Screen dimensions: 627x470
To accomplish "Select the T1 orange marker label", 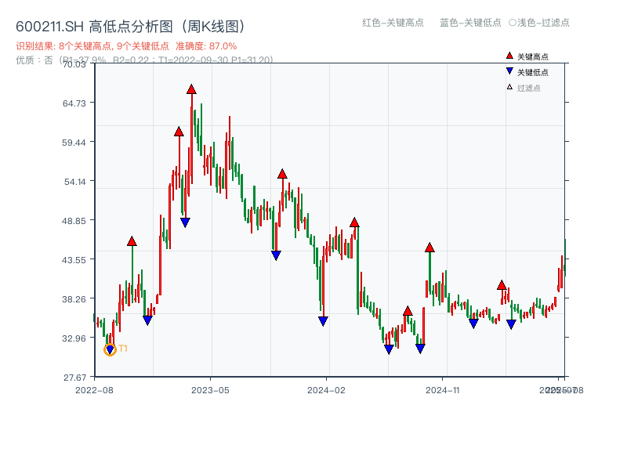I will (123, 348).
